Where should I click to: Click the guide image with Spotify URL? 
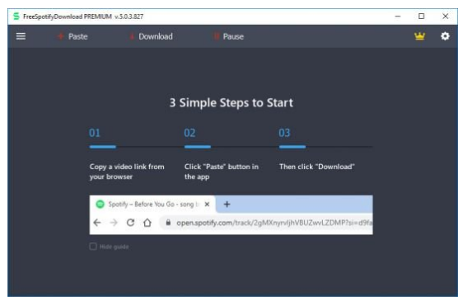coord(231,215)
